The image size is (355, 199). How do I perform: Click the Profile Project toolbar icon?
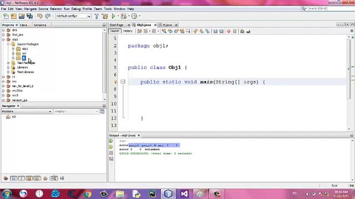pyautogui.click(x=134, y=16)
